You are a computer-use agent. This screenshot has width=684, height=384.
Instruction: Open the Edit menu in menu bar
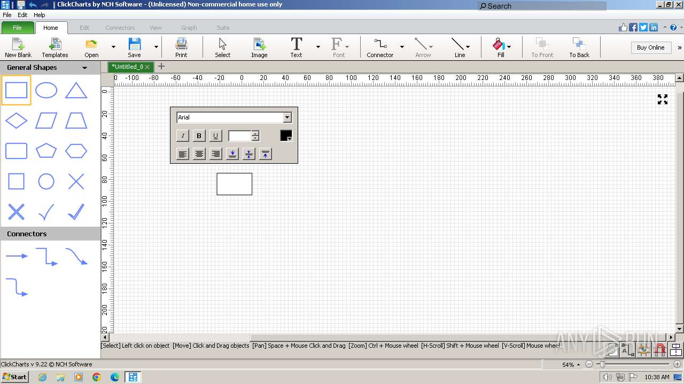click(x=22, y=15)
